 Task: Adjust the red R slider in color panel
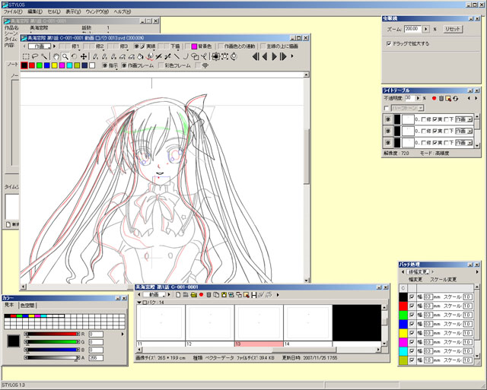click(53, 335)
